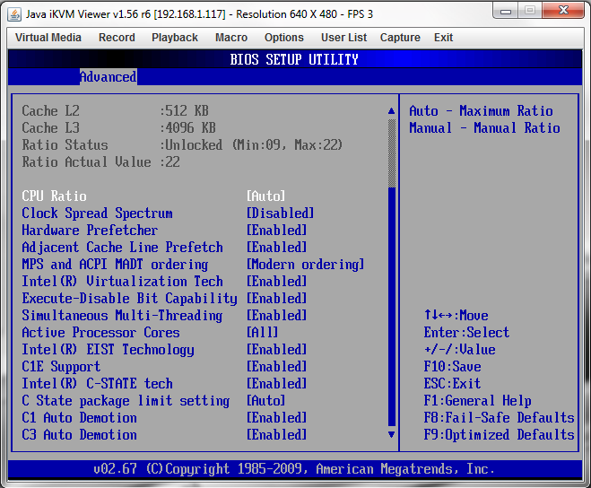Change Active Processor Cores All value
591x488 pixels.
tap(262, 333)
